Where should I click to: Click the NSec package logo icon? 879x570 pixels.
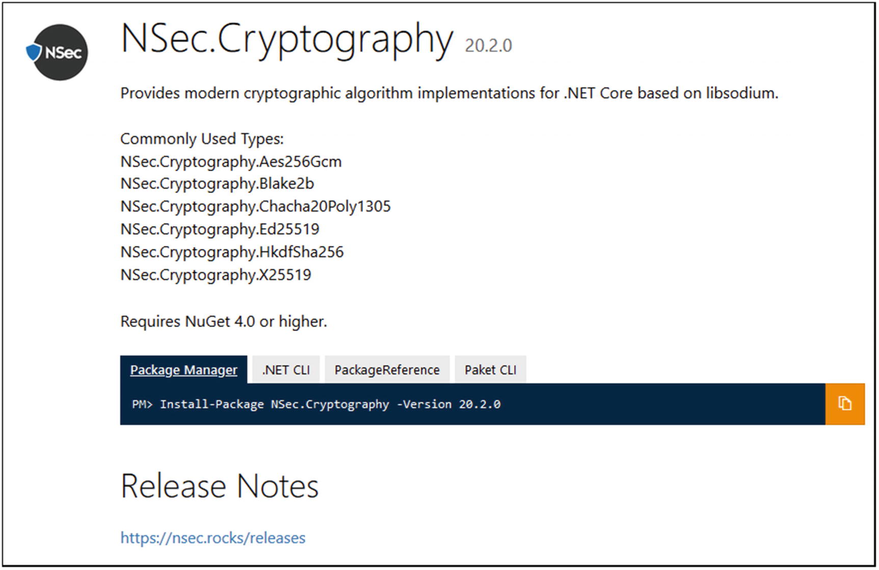click(57, 52)
